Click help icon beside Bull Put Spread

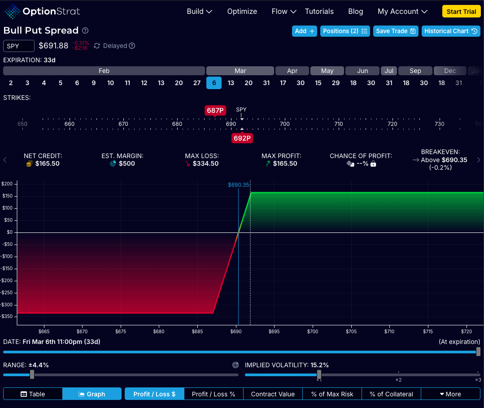coord(85,31)
